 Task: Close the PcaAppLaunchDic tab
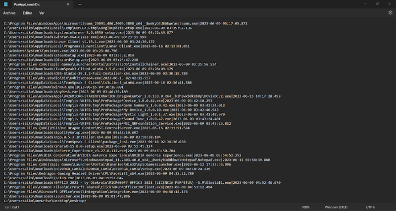point(68,4)
